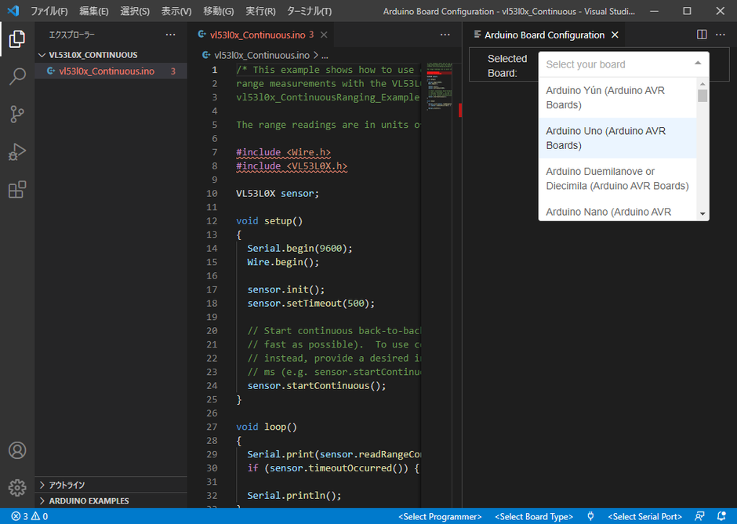
Task: Open Explorer panel more actions menu
Action: click(x=170, y=35)
